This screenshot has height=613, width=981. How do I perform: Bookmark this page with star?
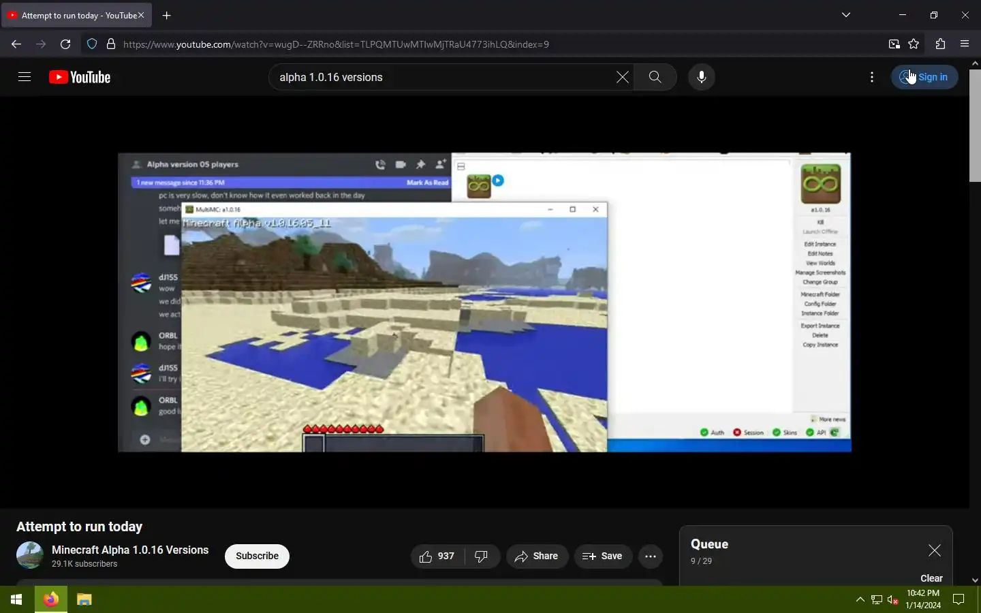coord(914,44)
